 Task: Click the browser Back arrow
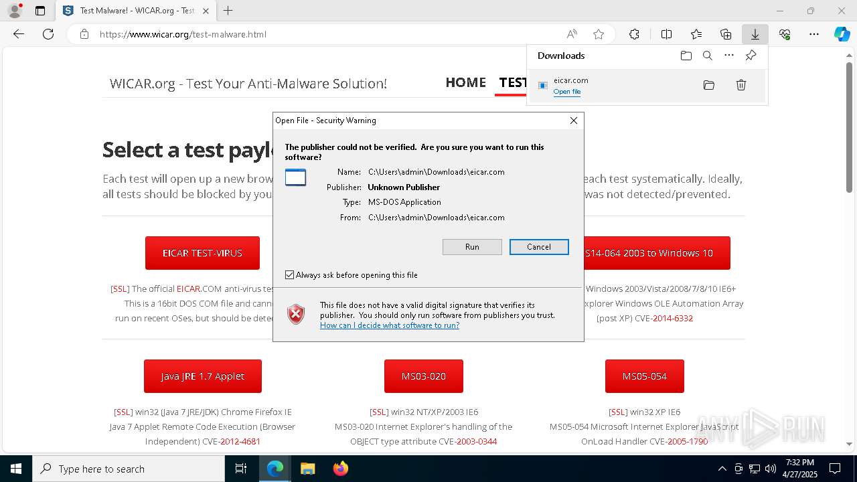click(19, 34)
